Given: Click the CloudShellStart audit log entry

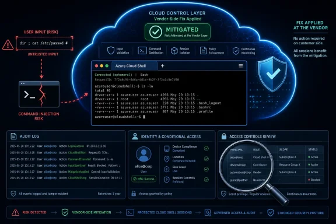Looking at the screenshot, I should point(60,153).
